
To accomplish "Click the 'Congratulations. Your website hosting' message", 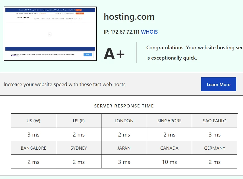I will (x=194, y=48).
